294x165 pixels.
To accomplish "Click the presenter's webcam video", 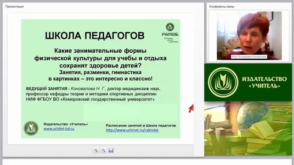I will [249, 36].
